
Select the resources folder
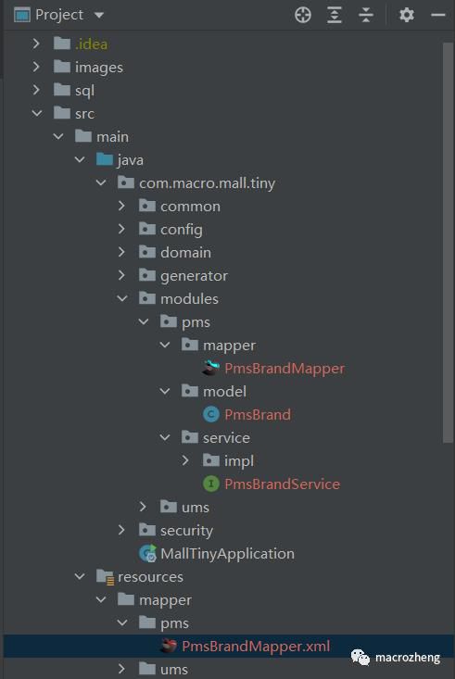(150, 577)
